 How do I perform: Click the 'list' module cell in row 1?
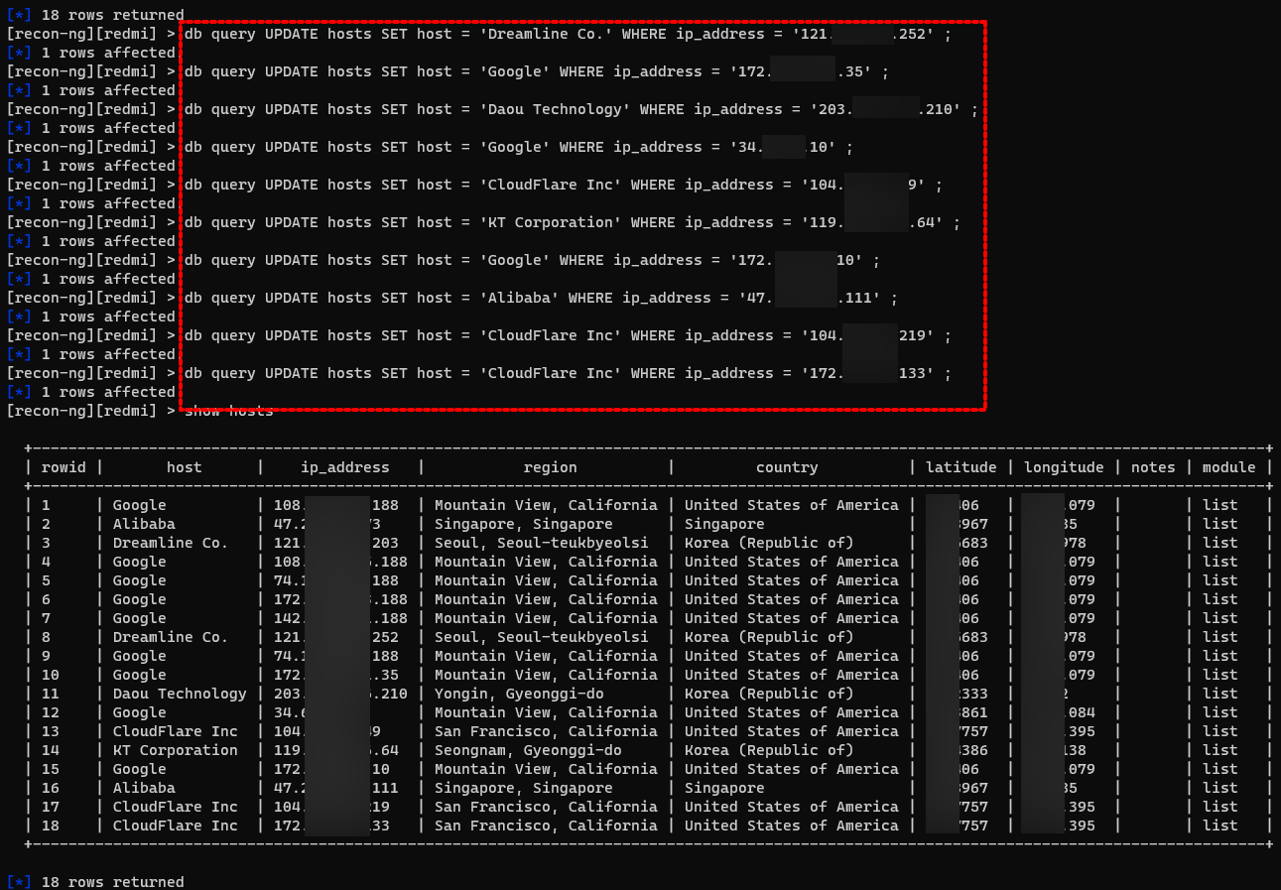(1219, 505)
